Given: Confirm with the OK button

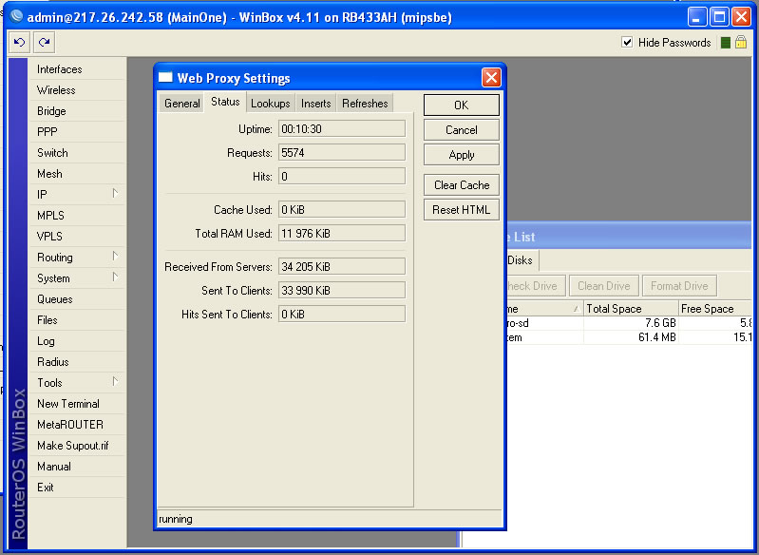Looking at the screenshot, I should (x=462, y=105).
